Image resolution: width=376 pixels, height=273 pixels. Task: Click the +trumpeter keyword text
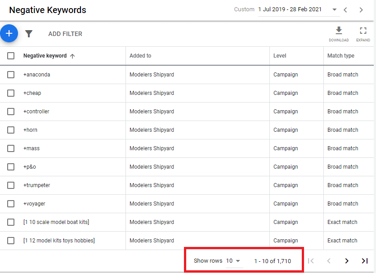click(37, 185)
